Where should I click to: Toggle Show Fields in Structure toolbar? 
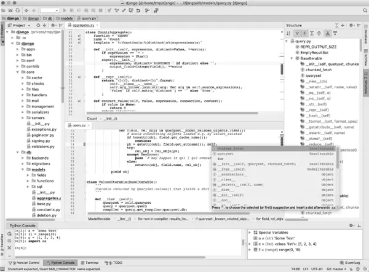pos(304,33)
